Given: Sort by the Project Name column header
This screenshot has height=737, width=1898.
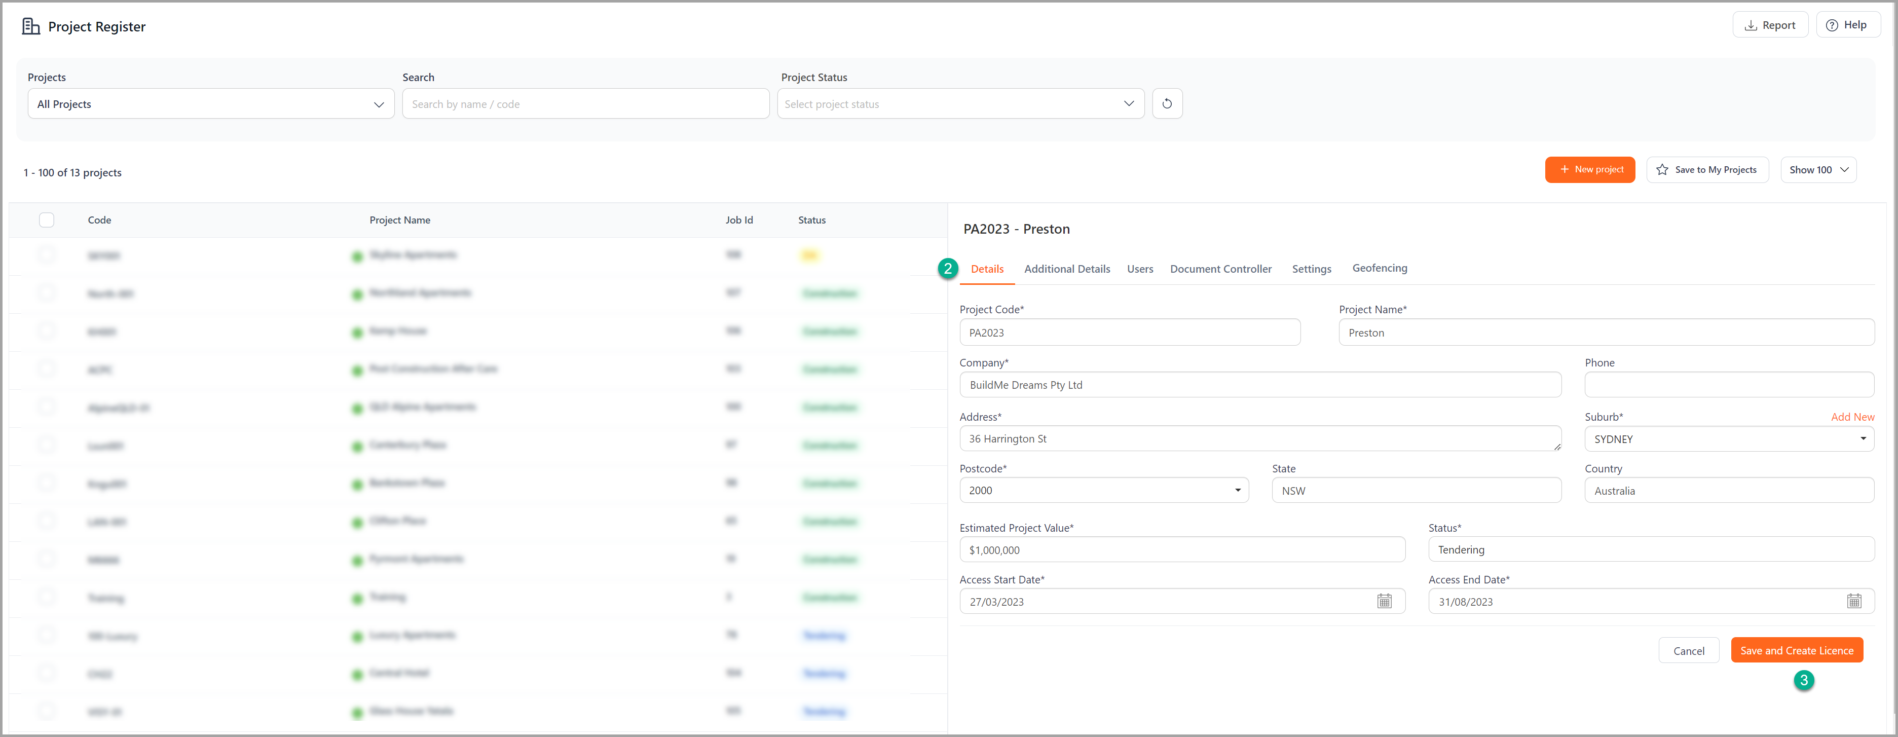Looking at the screenshot, I should pyautogui.click(x=399, y=219).
